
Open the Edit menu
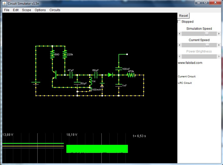(16, 10)
